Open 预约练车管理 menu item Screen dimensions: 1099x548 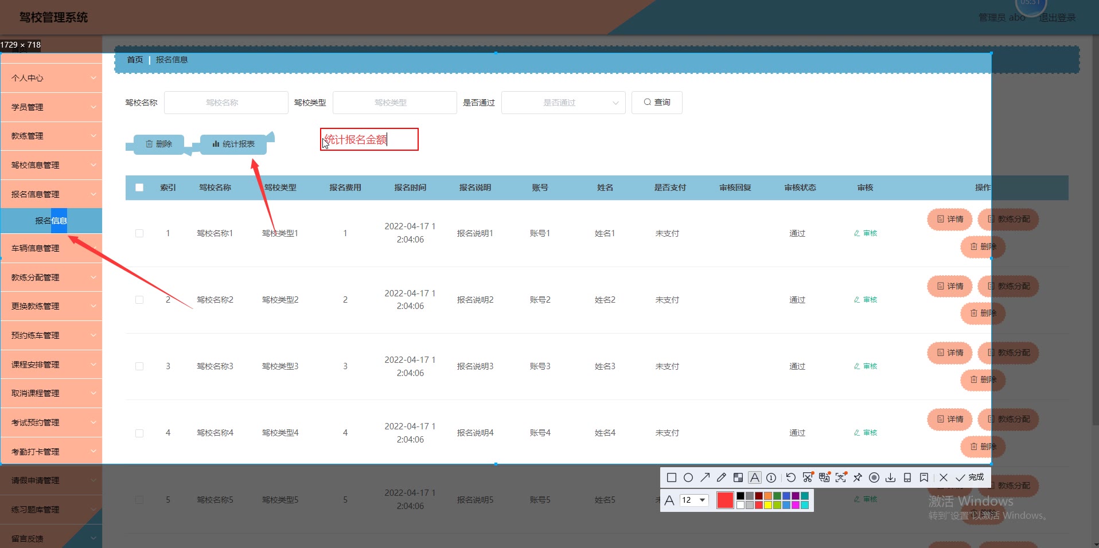pyautogui.click(x=51, y=335)
